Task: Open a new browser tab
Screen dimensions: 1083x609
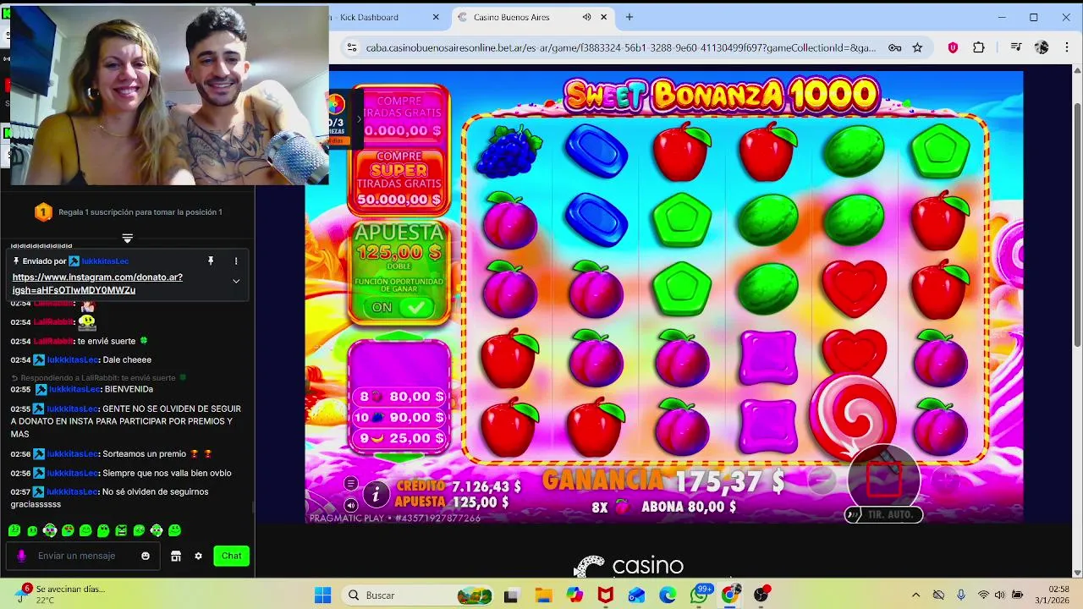Action: 629,17
